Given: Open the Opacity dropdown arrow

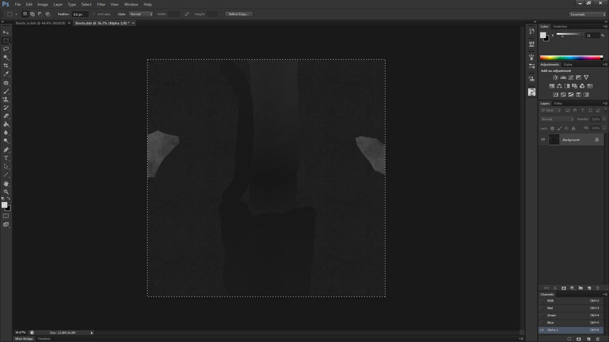Looking at the screenshot, I should [x=604, y=119].
